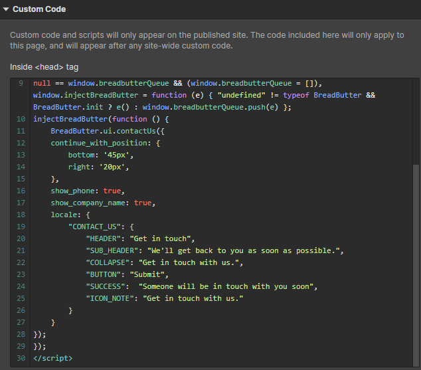Click the show_company_name true line
Image resolution: width=421 pixels, height=370 pixels.
(x=103, y=203)
